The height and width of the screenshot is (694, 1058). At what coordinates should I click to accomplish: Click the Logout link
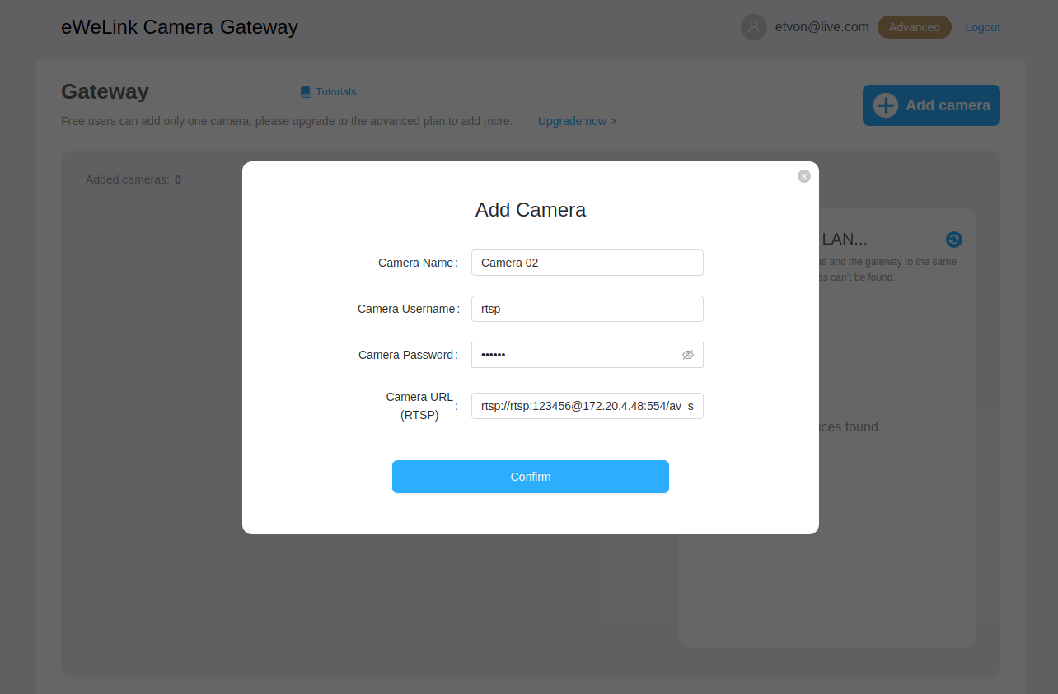pyautogui.click(x=982, y=27)
